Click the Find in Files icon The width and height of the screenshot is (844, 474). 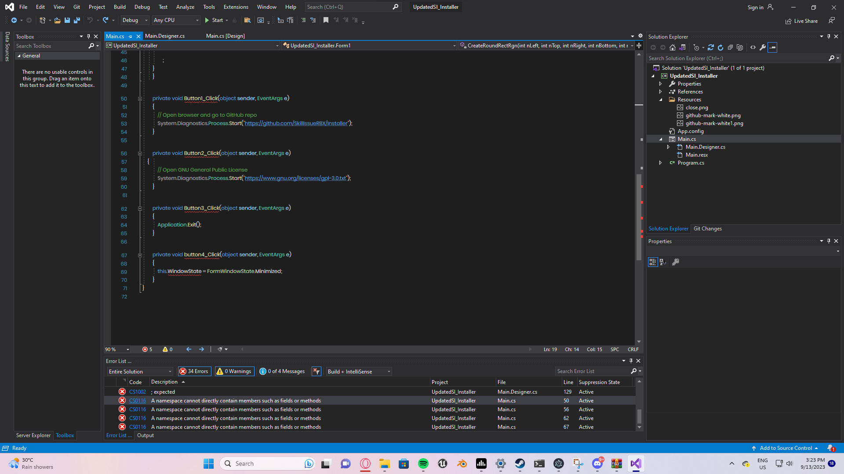click(247, 20)
